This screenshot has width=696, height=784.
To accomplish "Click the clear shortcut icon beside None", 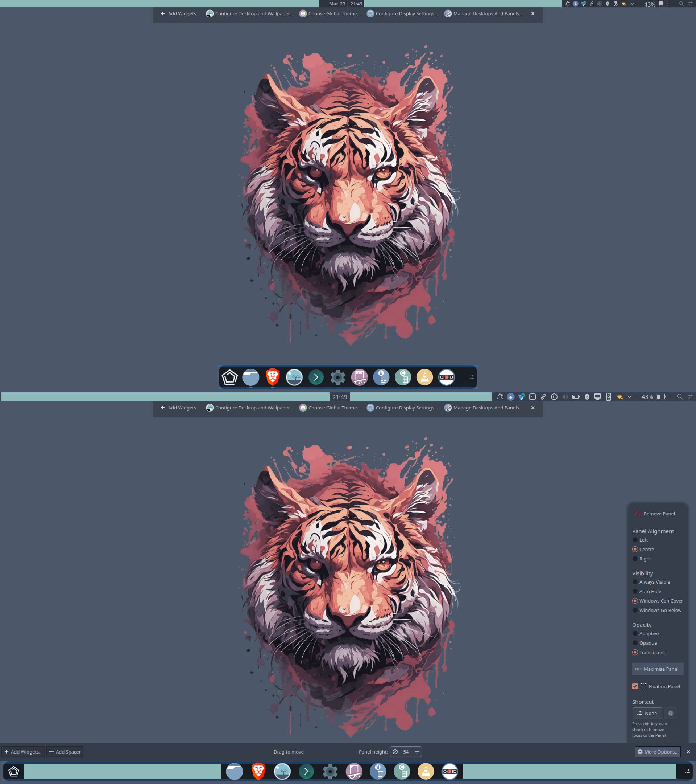I will click(x=670, y=714).
